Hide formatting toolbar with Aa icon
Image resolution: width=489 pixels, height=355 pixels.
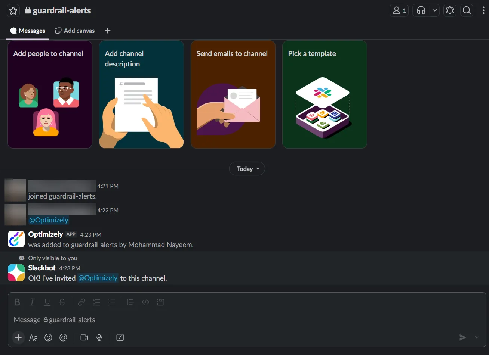[33, 338]
